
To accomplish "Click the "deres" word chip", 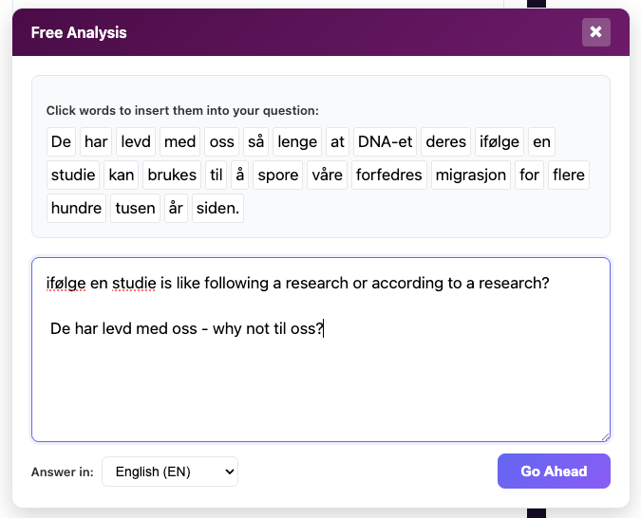I will point(445,142).
